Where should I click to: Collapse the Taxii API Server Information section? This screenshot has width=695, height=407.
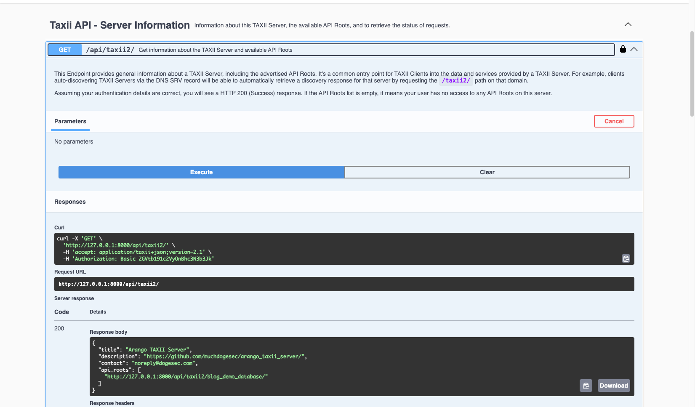pos(628,24)
